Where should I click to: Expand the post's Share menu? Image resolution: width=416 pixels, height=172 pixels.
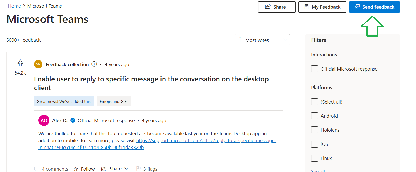(115, 169)
